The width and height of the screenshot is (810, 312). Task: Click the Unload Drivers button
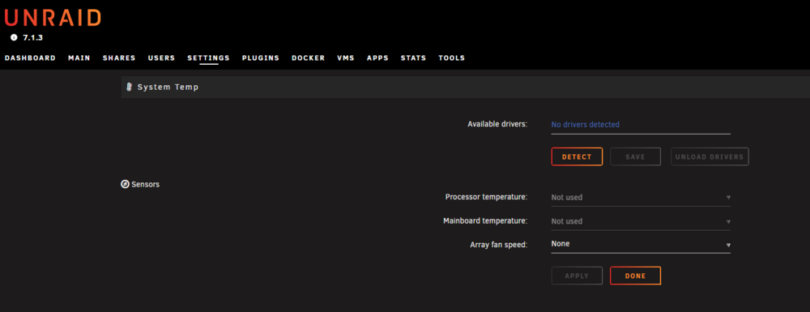point(710,156)
